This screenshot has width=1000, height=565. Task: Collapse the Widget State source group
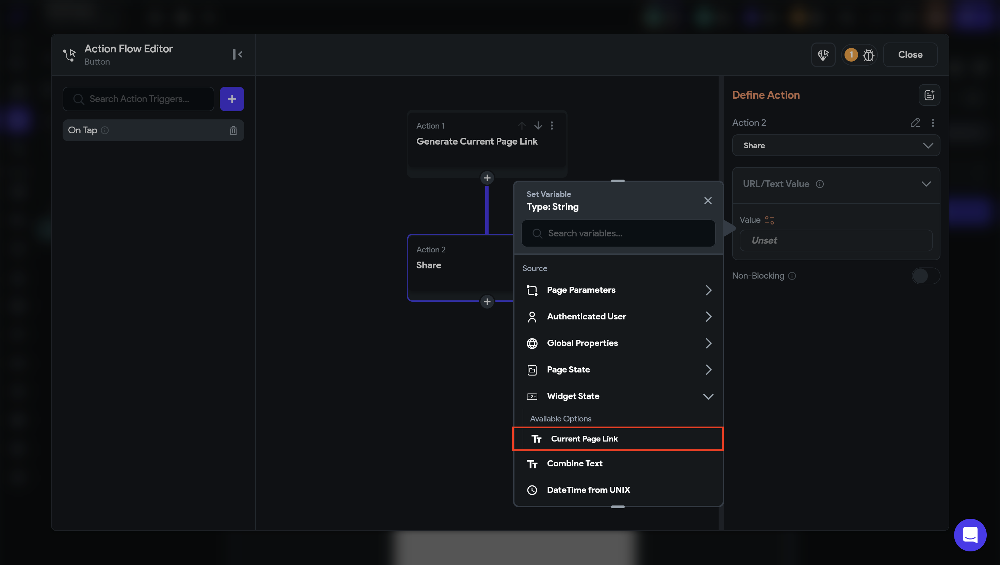tap(708, 396)
